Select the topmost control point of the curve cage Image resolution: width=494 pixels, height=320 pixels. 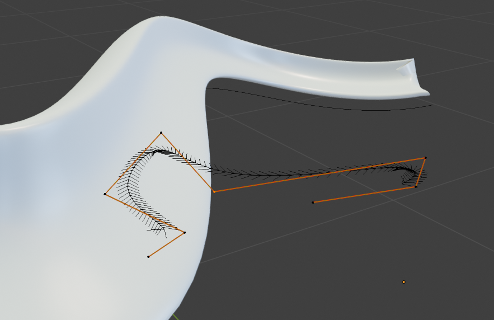[x=161, y=133]
